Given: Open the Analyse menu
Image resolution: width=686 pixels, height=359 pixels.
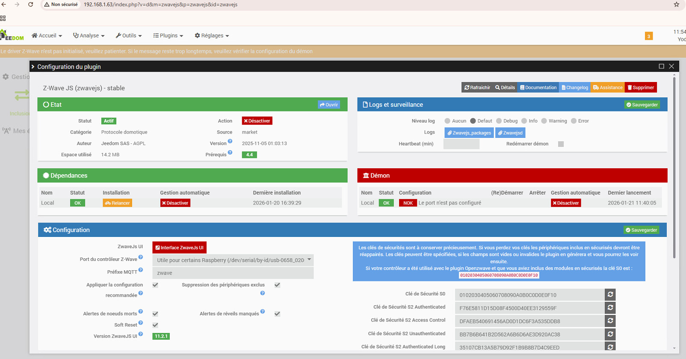Looking at the screenshot, I should coord(89,36).
